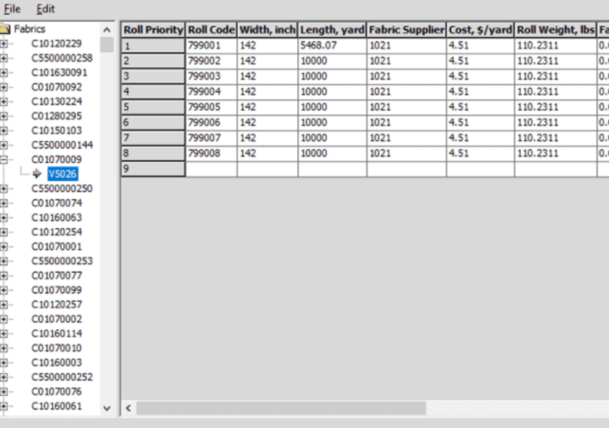The height and width of the screenshot is (428, 609).
Task: Click the table's horizontal scroll left arrow
Action: tap(129, 408)
